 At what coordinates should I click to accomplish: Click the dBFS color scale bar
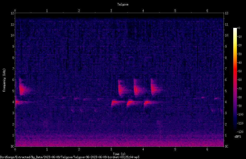click(235, 80)
